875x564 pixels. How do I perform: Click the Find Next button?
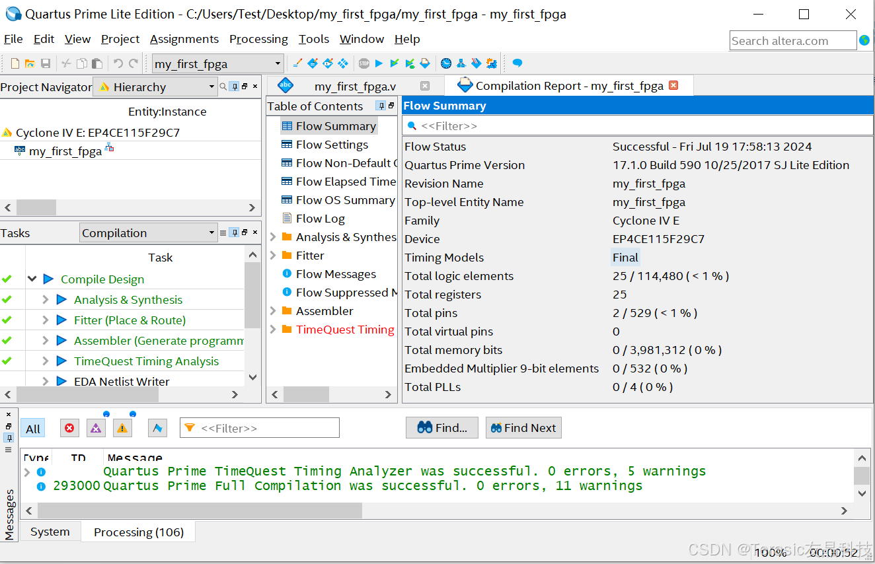coord(523,428)
